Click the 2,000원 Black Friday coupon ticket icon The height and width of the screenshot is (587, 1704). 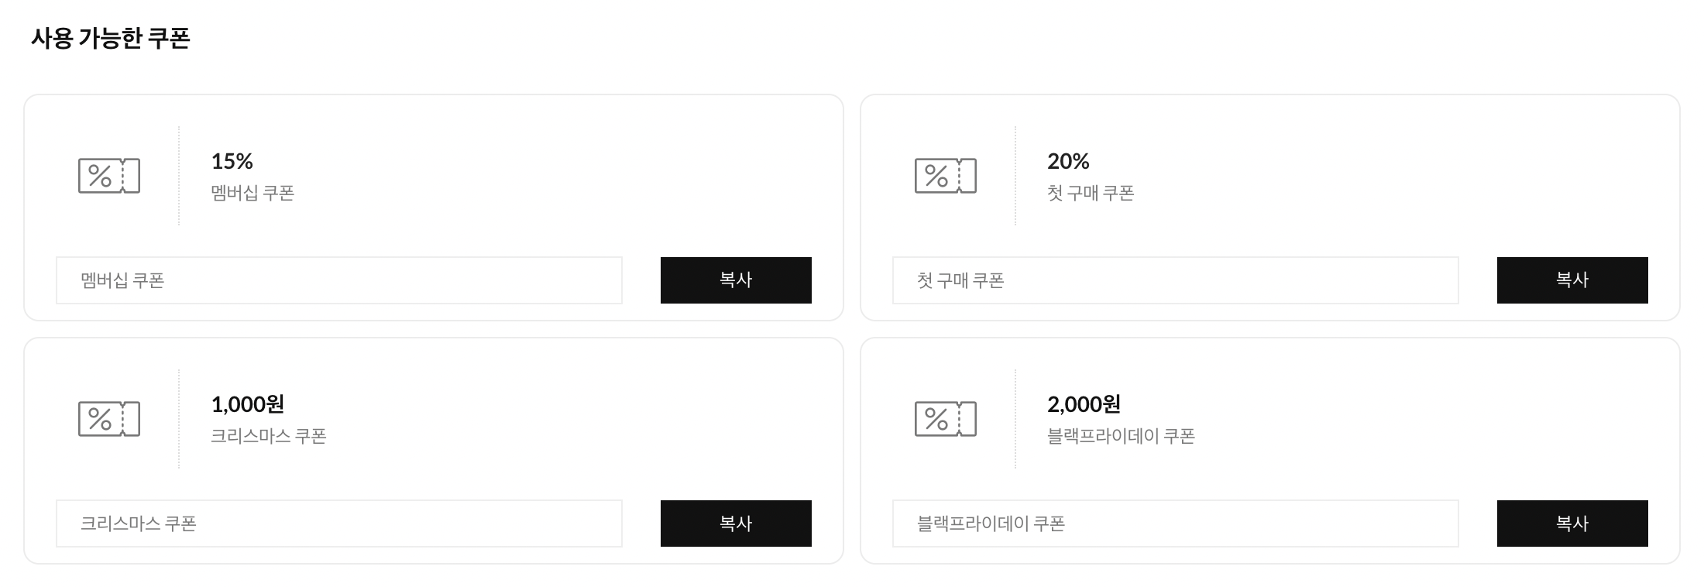(x=946, y=419)
